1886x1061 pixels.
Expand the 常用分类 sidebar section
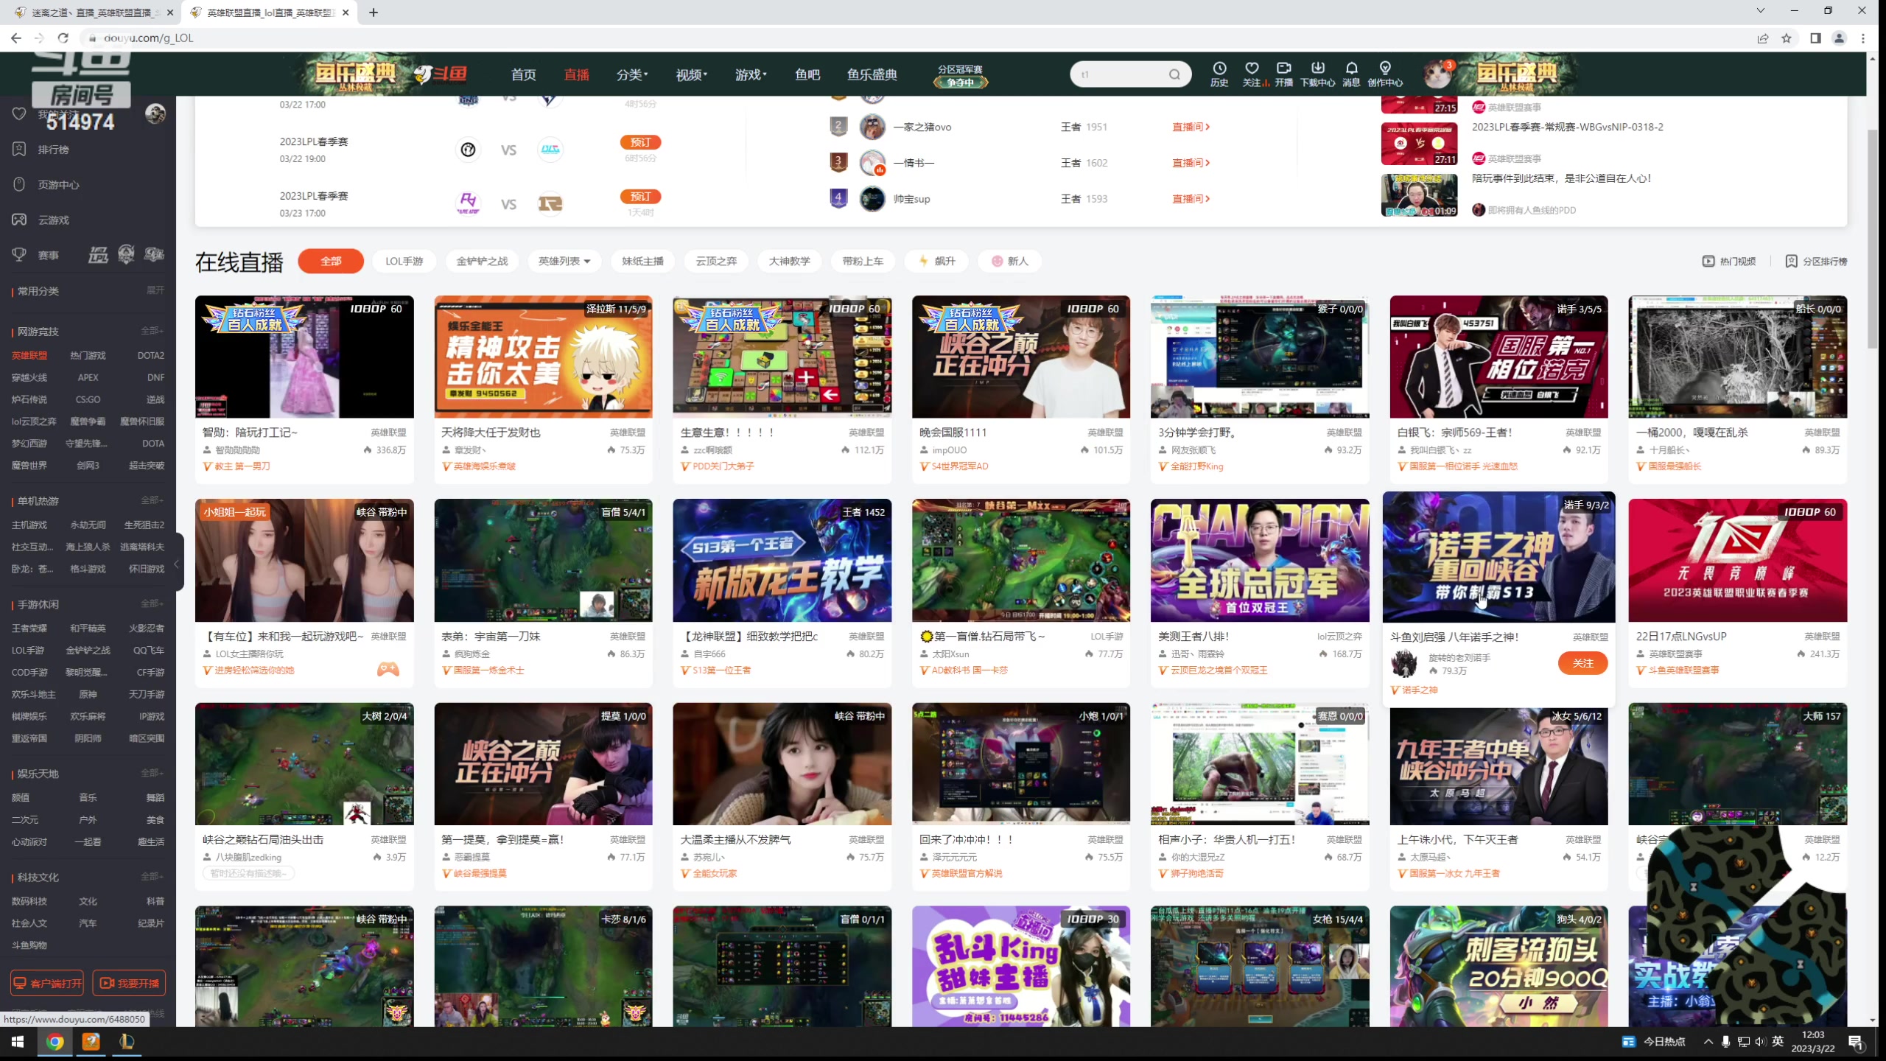[x=155, y=290]
